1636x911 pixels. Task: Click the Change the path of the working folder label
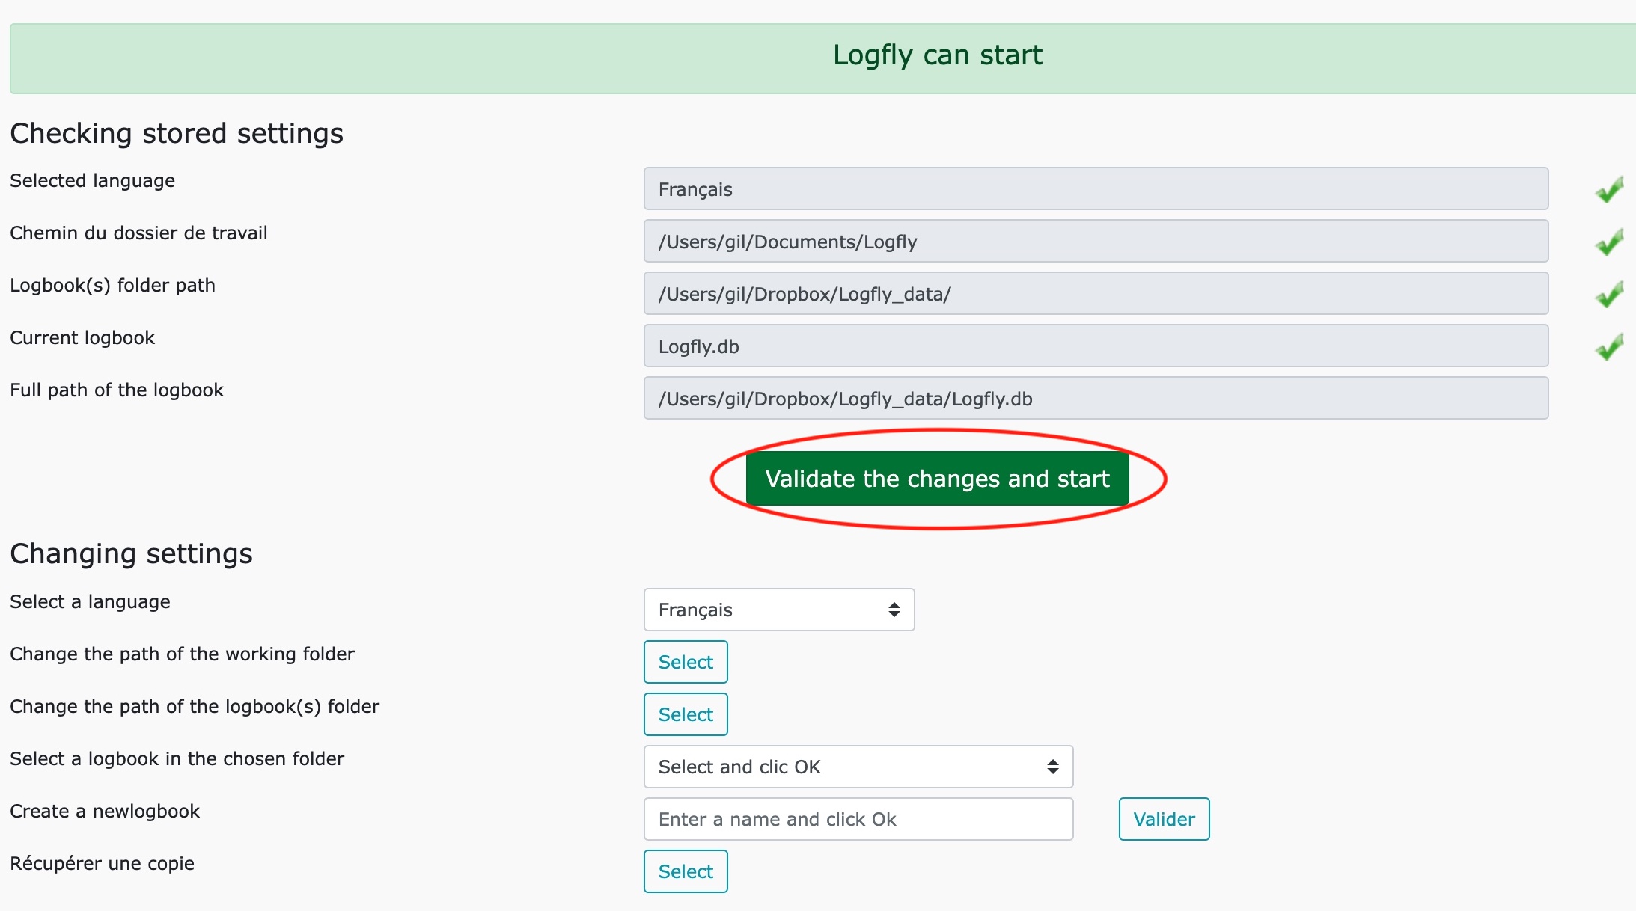pyautogui.click(x=182, y=654)
